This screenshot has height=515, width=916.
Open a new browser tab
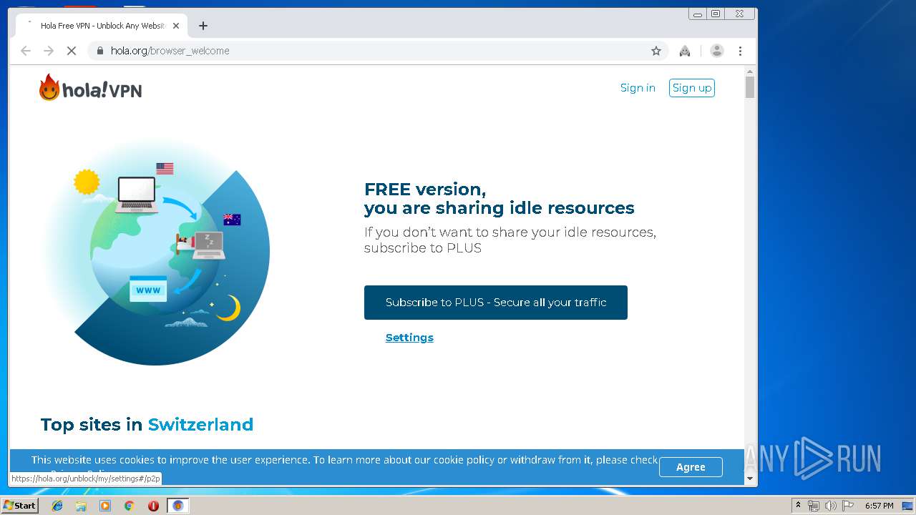[x=203, y=26]
